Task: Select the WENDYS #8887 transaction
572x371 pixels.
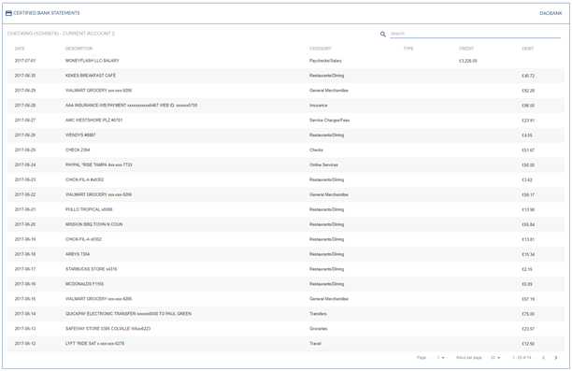Action: [80, 135]
